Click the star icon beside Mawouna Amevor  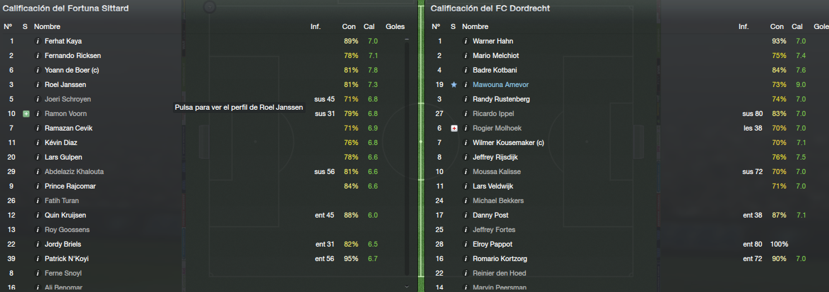[x=453, y=85]
